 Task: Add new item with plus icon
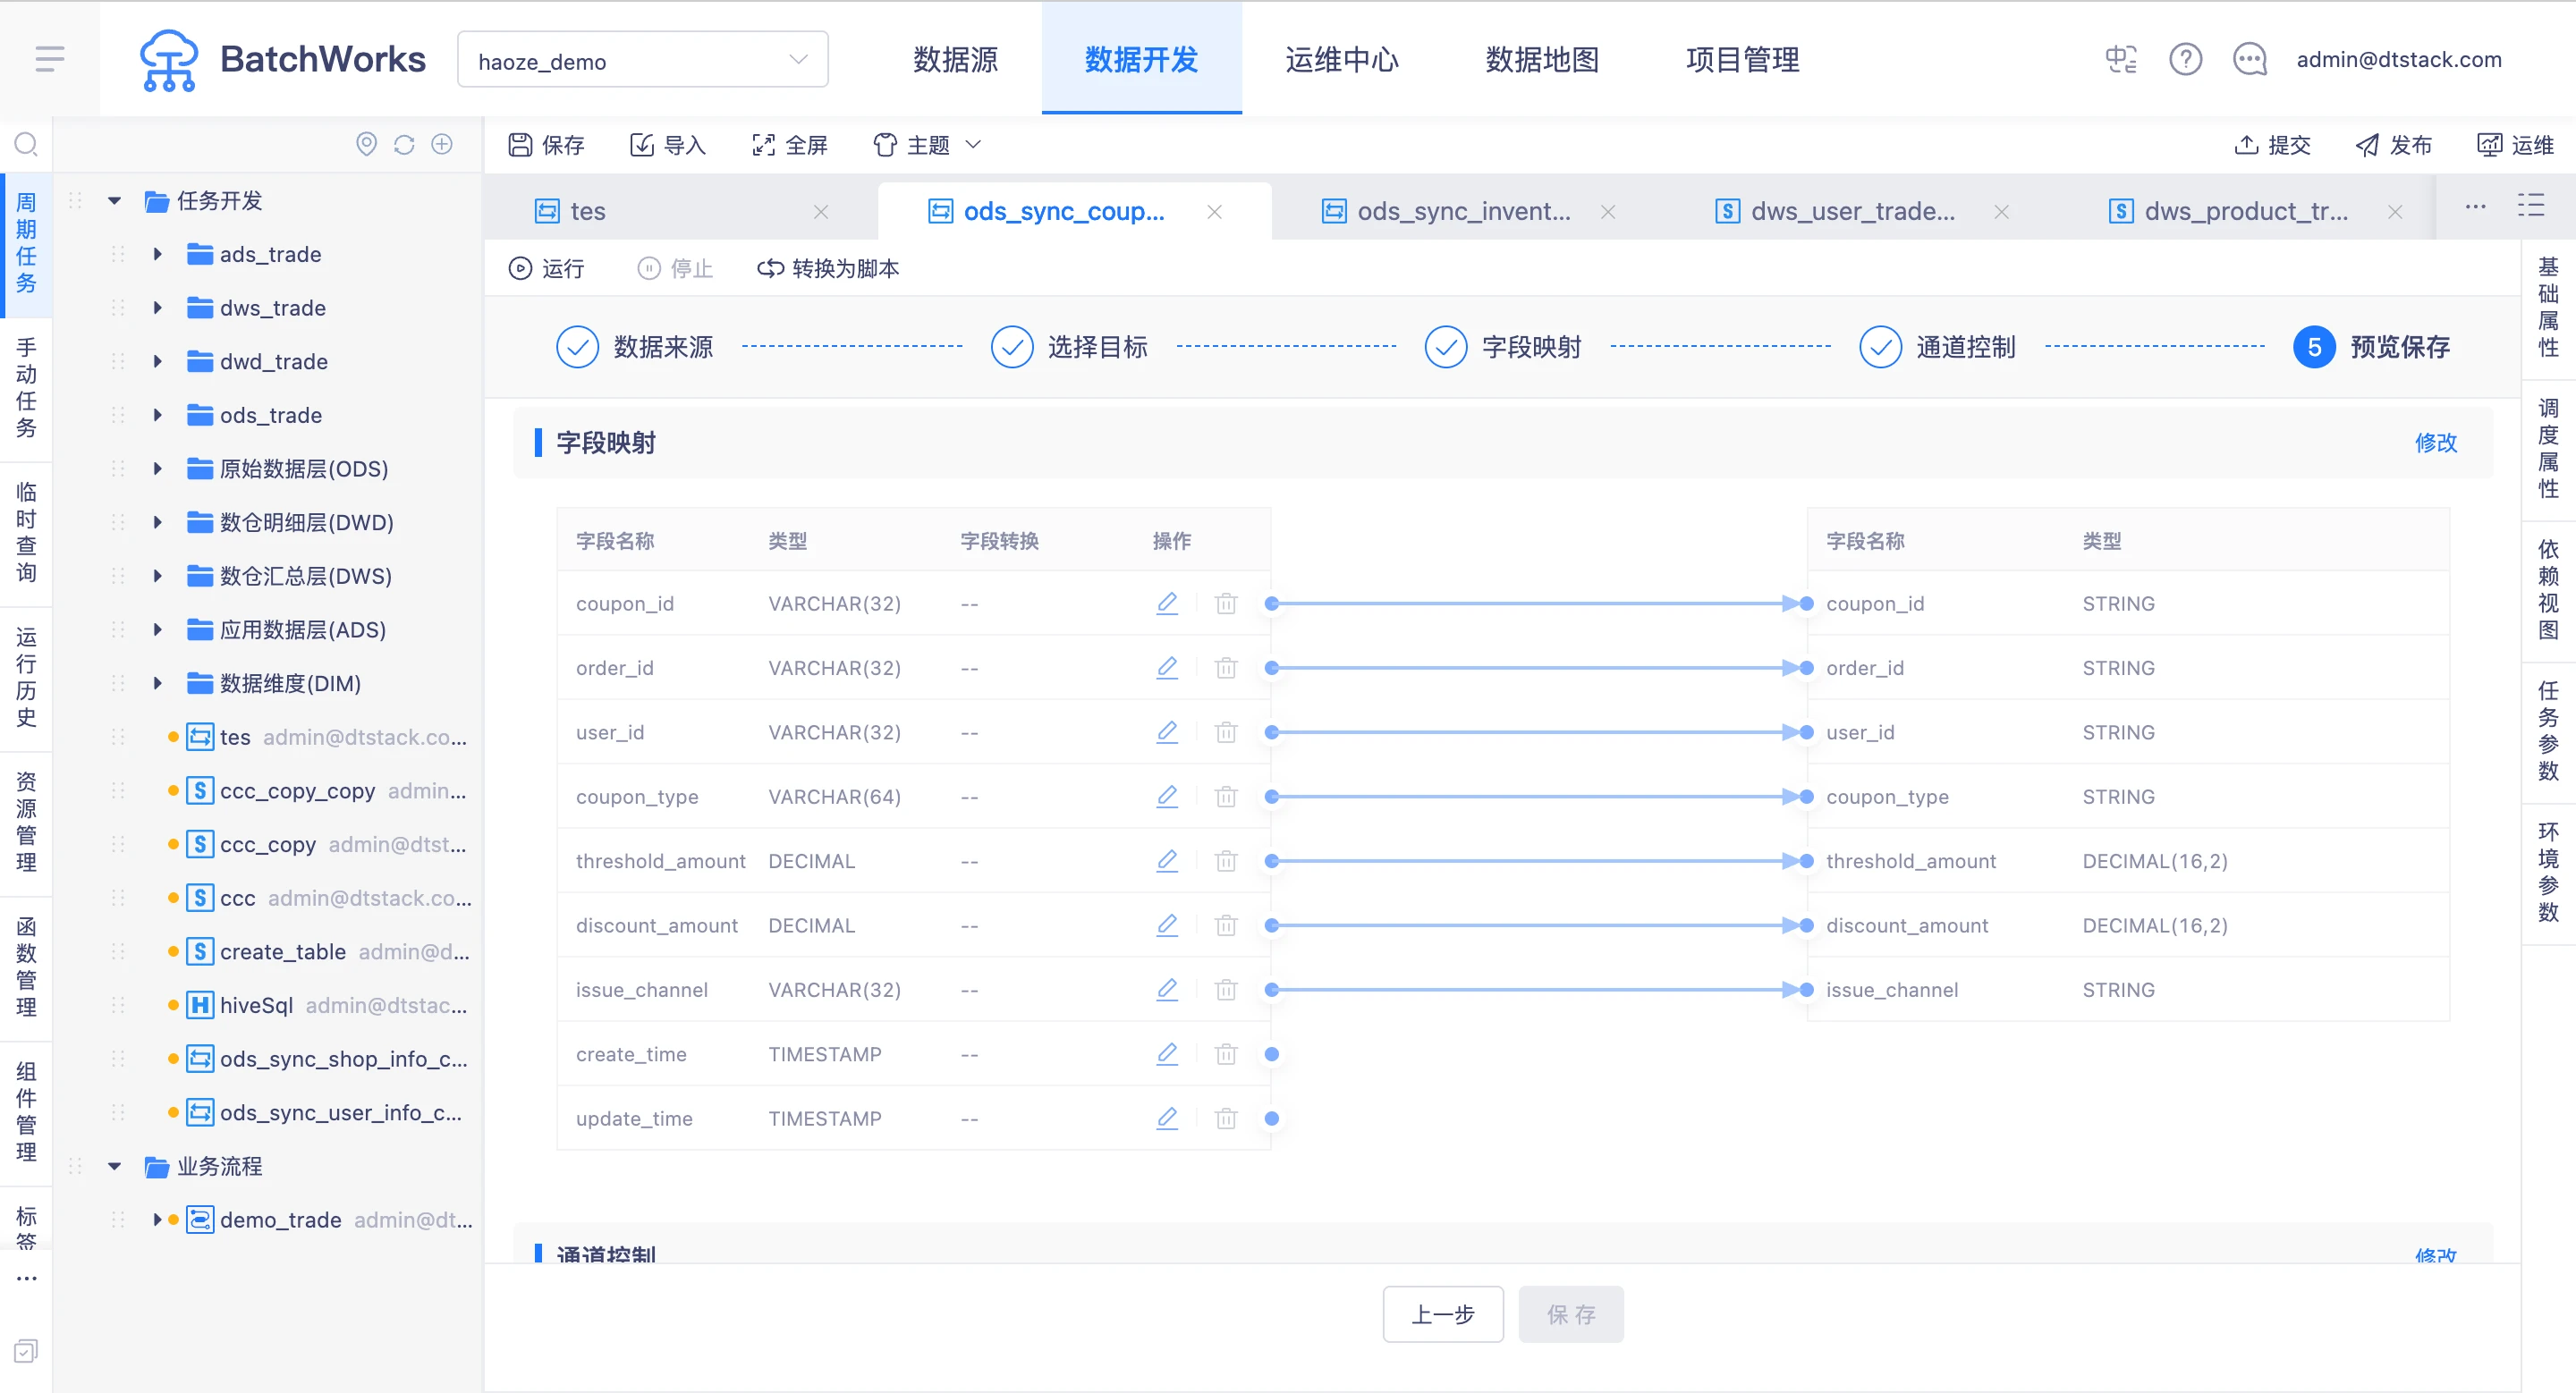click(x=442, y=145)
